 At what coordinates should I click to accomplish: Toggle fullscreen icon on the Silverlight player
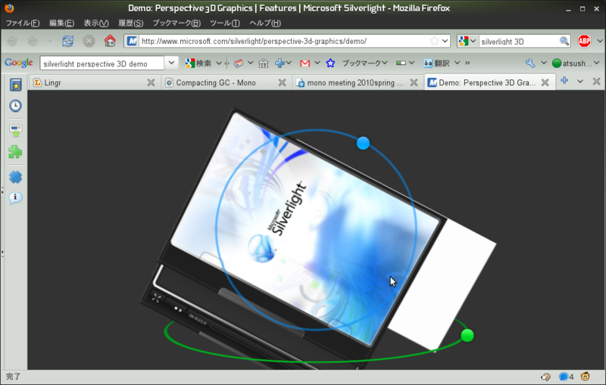157,297
